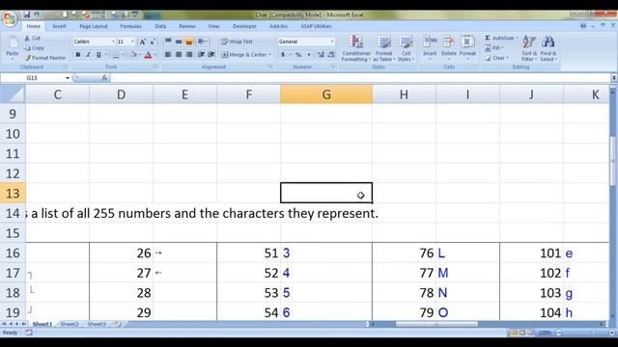This screenshot has height=347, width=618.
Task: Switch to the Insert ribbon tab
Action: [59, 26]
